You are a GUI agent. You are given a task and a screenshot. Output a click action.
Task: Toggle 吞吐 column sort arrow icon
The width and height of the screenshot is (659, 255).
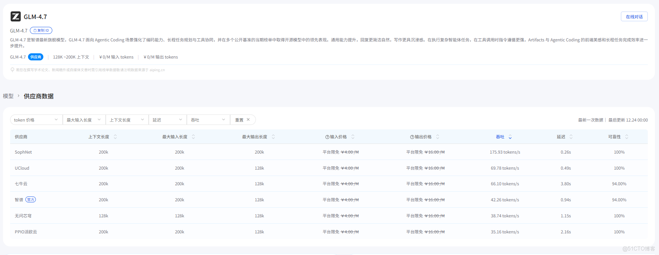[x=510, y=137]
